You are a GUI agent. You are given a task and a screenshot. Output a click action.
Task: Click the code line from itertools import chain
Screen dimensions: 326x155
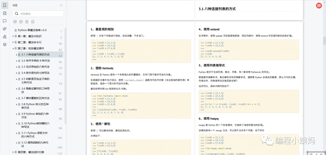point(113,96)
